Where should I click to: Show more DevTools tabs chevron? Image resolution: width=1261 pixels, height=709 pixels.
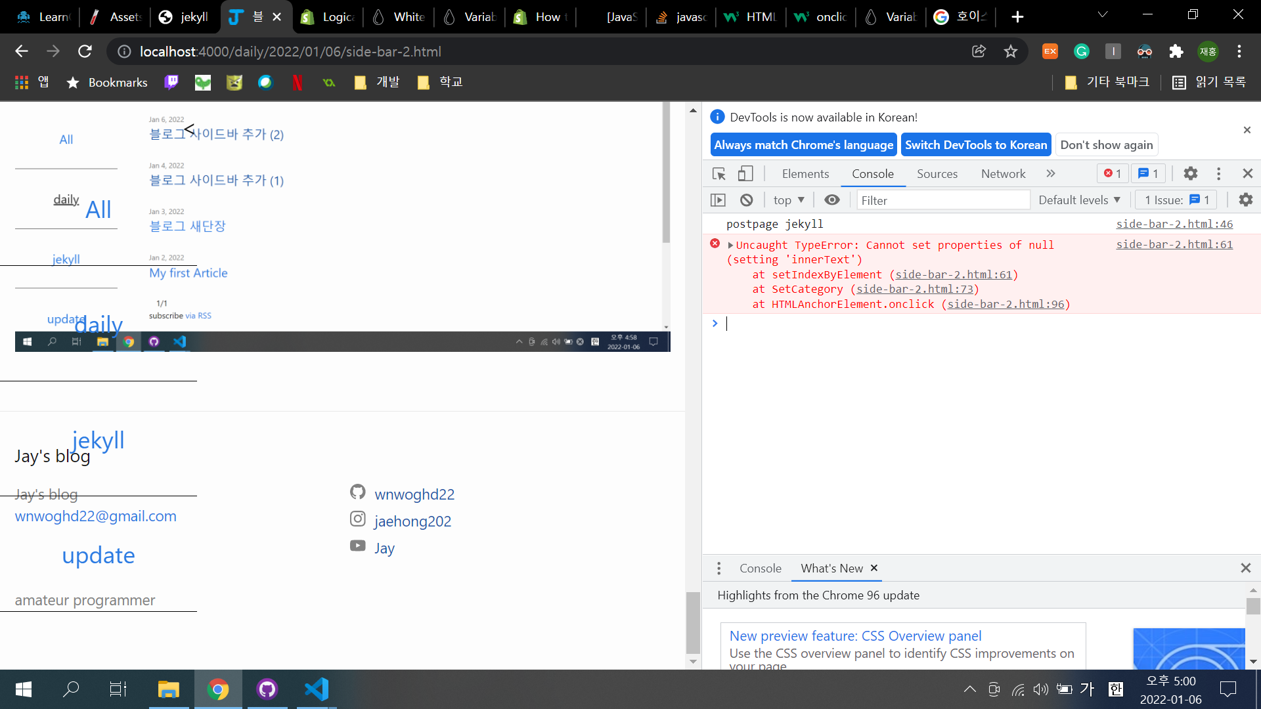[1051, 173]
